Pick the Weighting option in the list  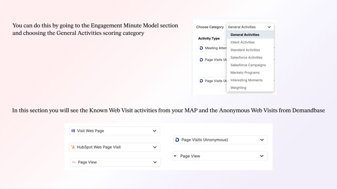[238, 88]
